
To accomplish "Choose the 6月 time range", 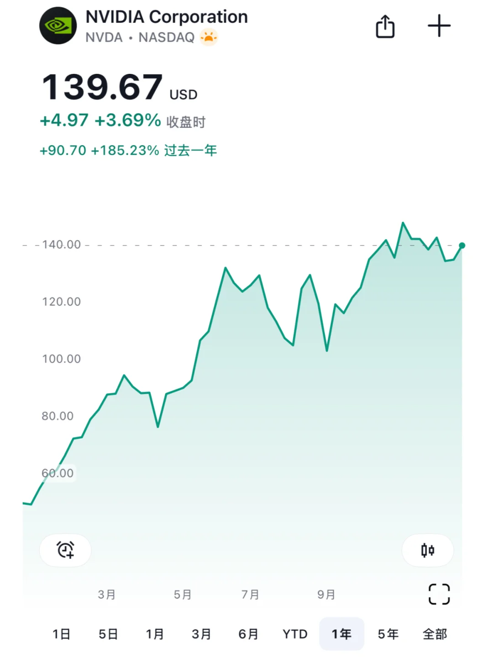I will click(x=248, y=634).
